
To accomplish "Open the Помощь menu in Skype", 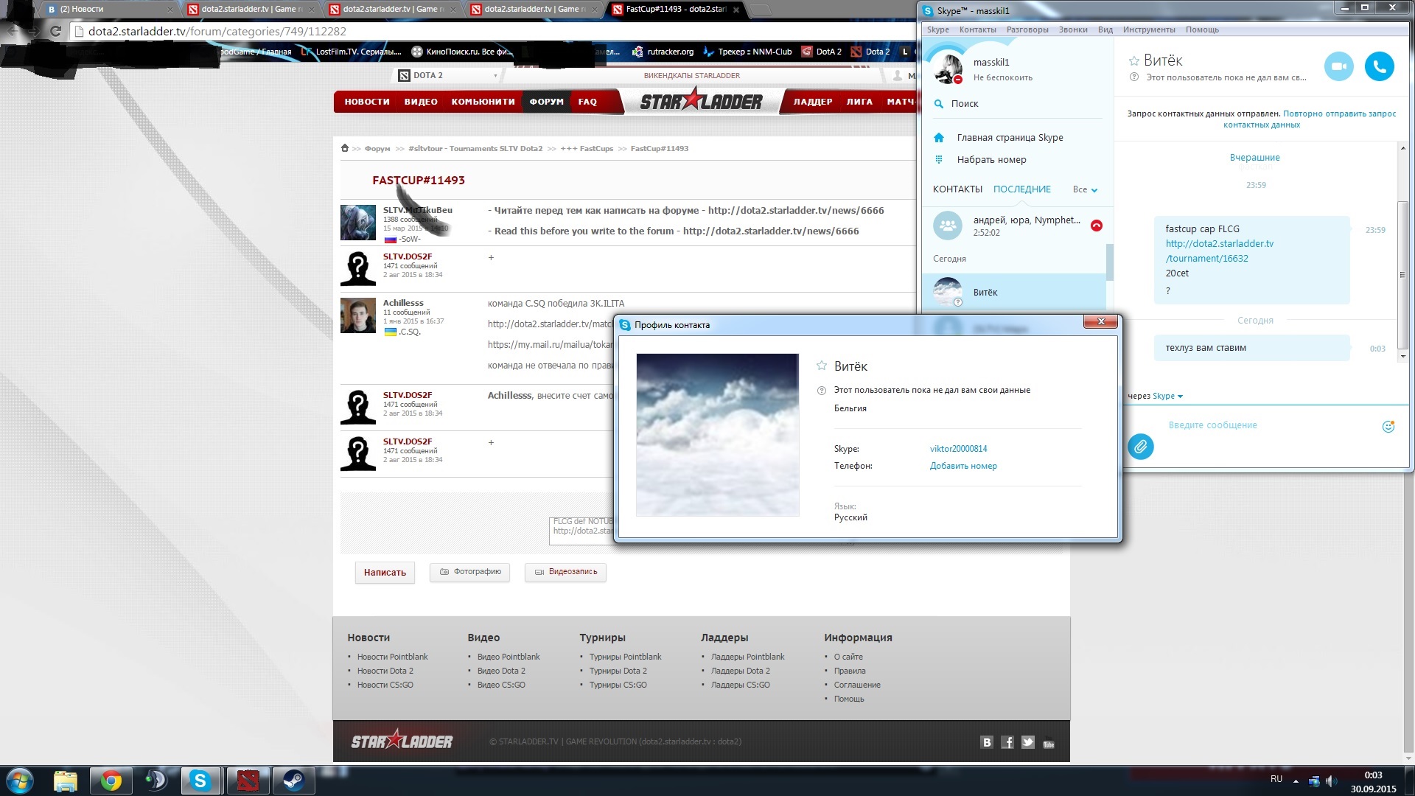I will 1202,29.
